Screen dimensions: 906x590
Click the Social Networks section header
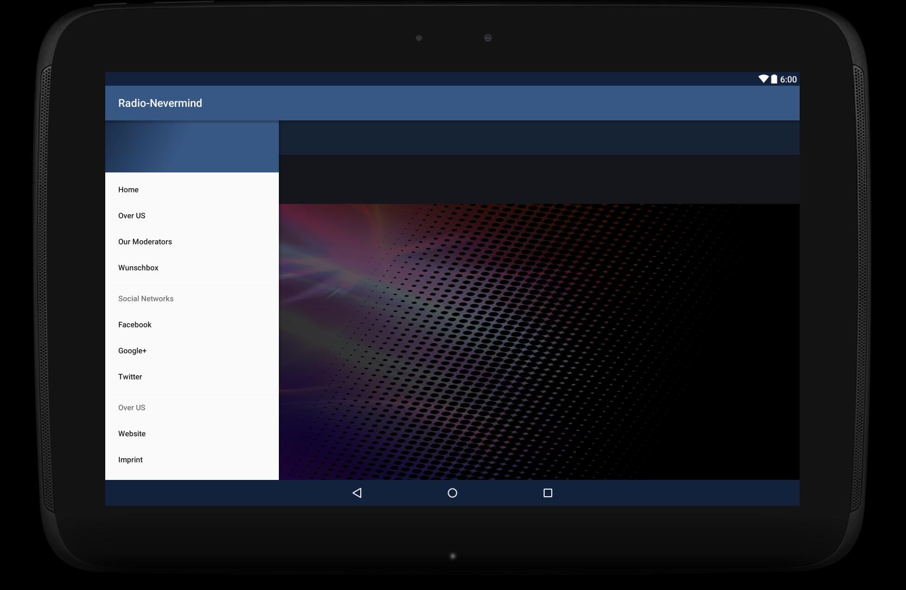(x=146, y=299)
